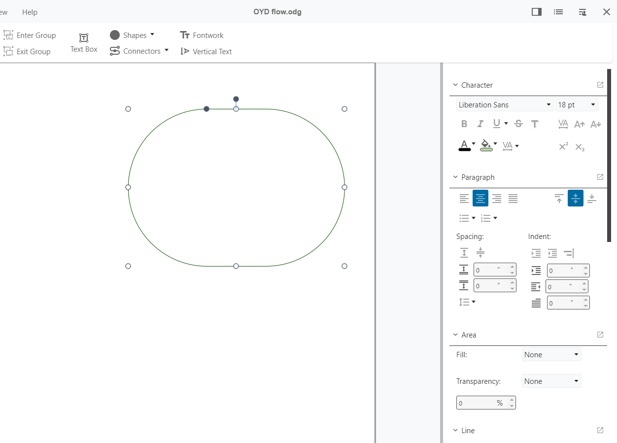
Task: Toggle text Shadow icon
Action: tap(535, 124)
